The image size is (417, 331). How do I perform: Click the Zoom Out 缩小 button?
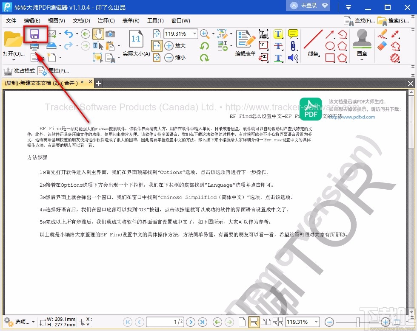click(175, 58)
